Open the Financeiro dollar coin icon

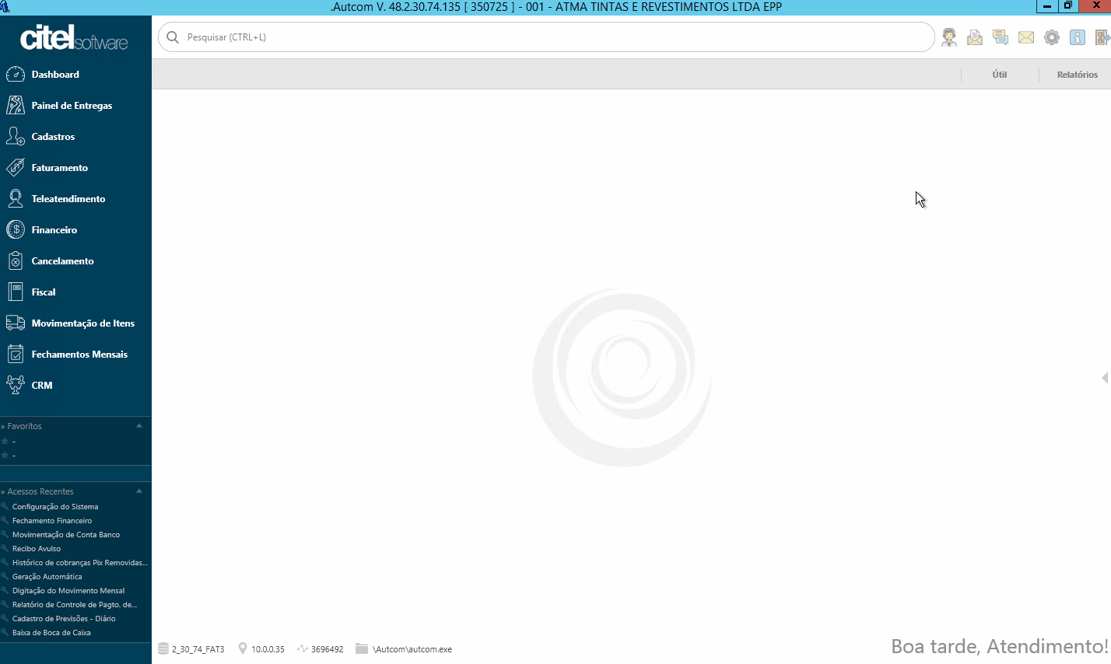[x=16, y=229]
